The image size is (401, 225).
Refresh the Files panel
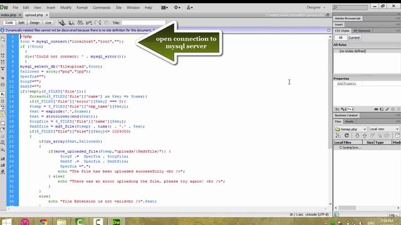point(346,136)
